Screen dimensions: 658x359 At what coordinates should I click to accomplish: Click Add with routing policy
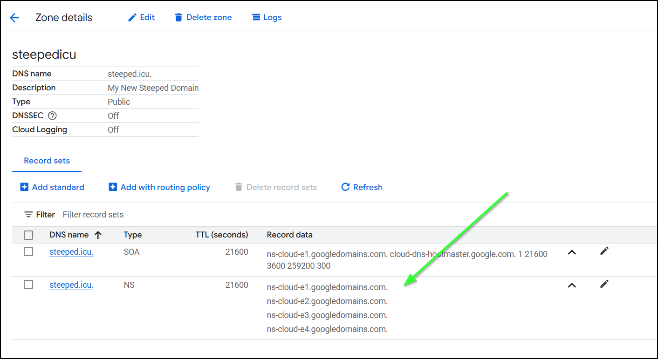click(x=159, y=187)
